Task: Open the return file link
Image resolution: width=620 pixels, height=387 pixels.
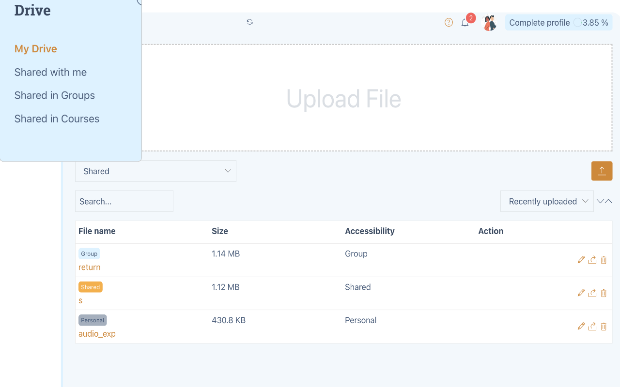Action: point(90,267)
